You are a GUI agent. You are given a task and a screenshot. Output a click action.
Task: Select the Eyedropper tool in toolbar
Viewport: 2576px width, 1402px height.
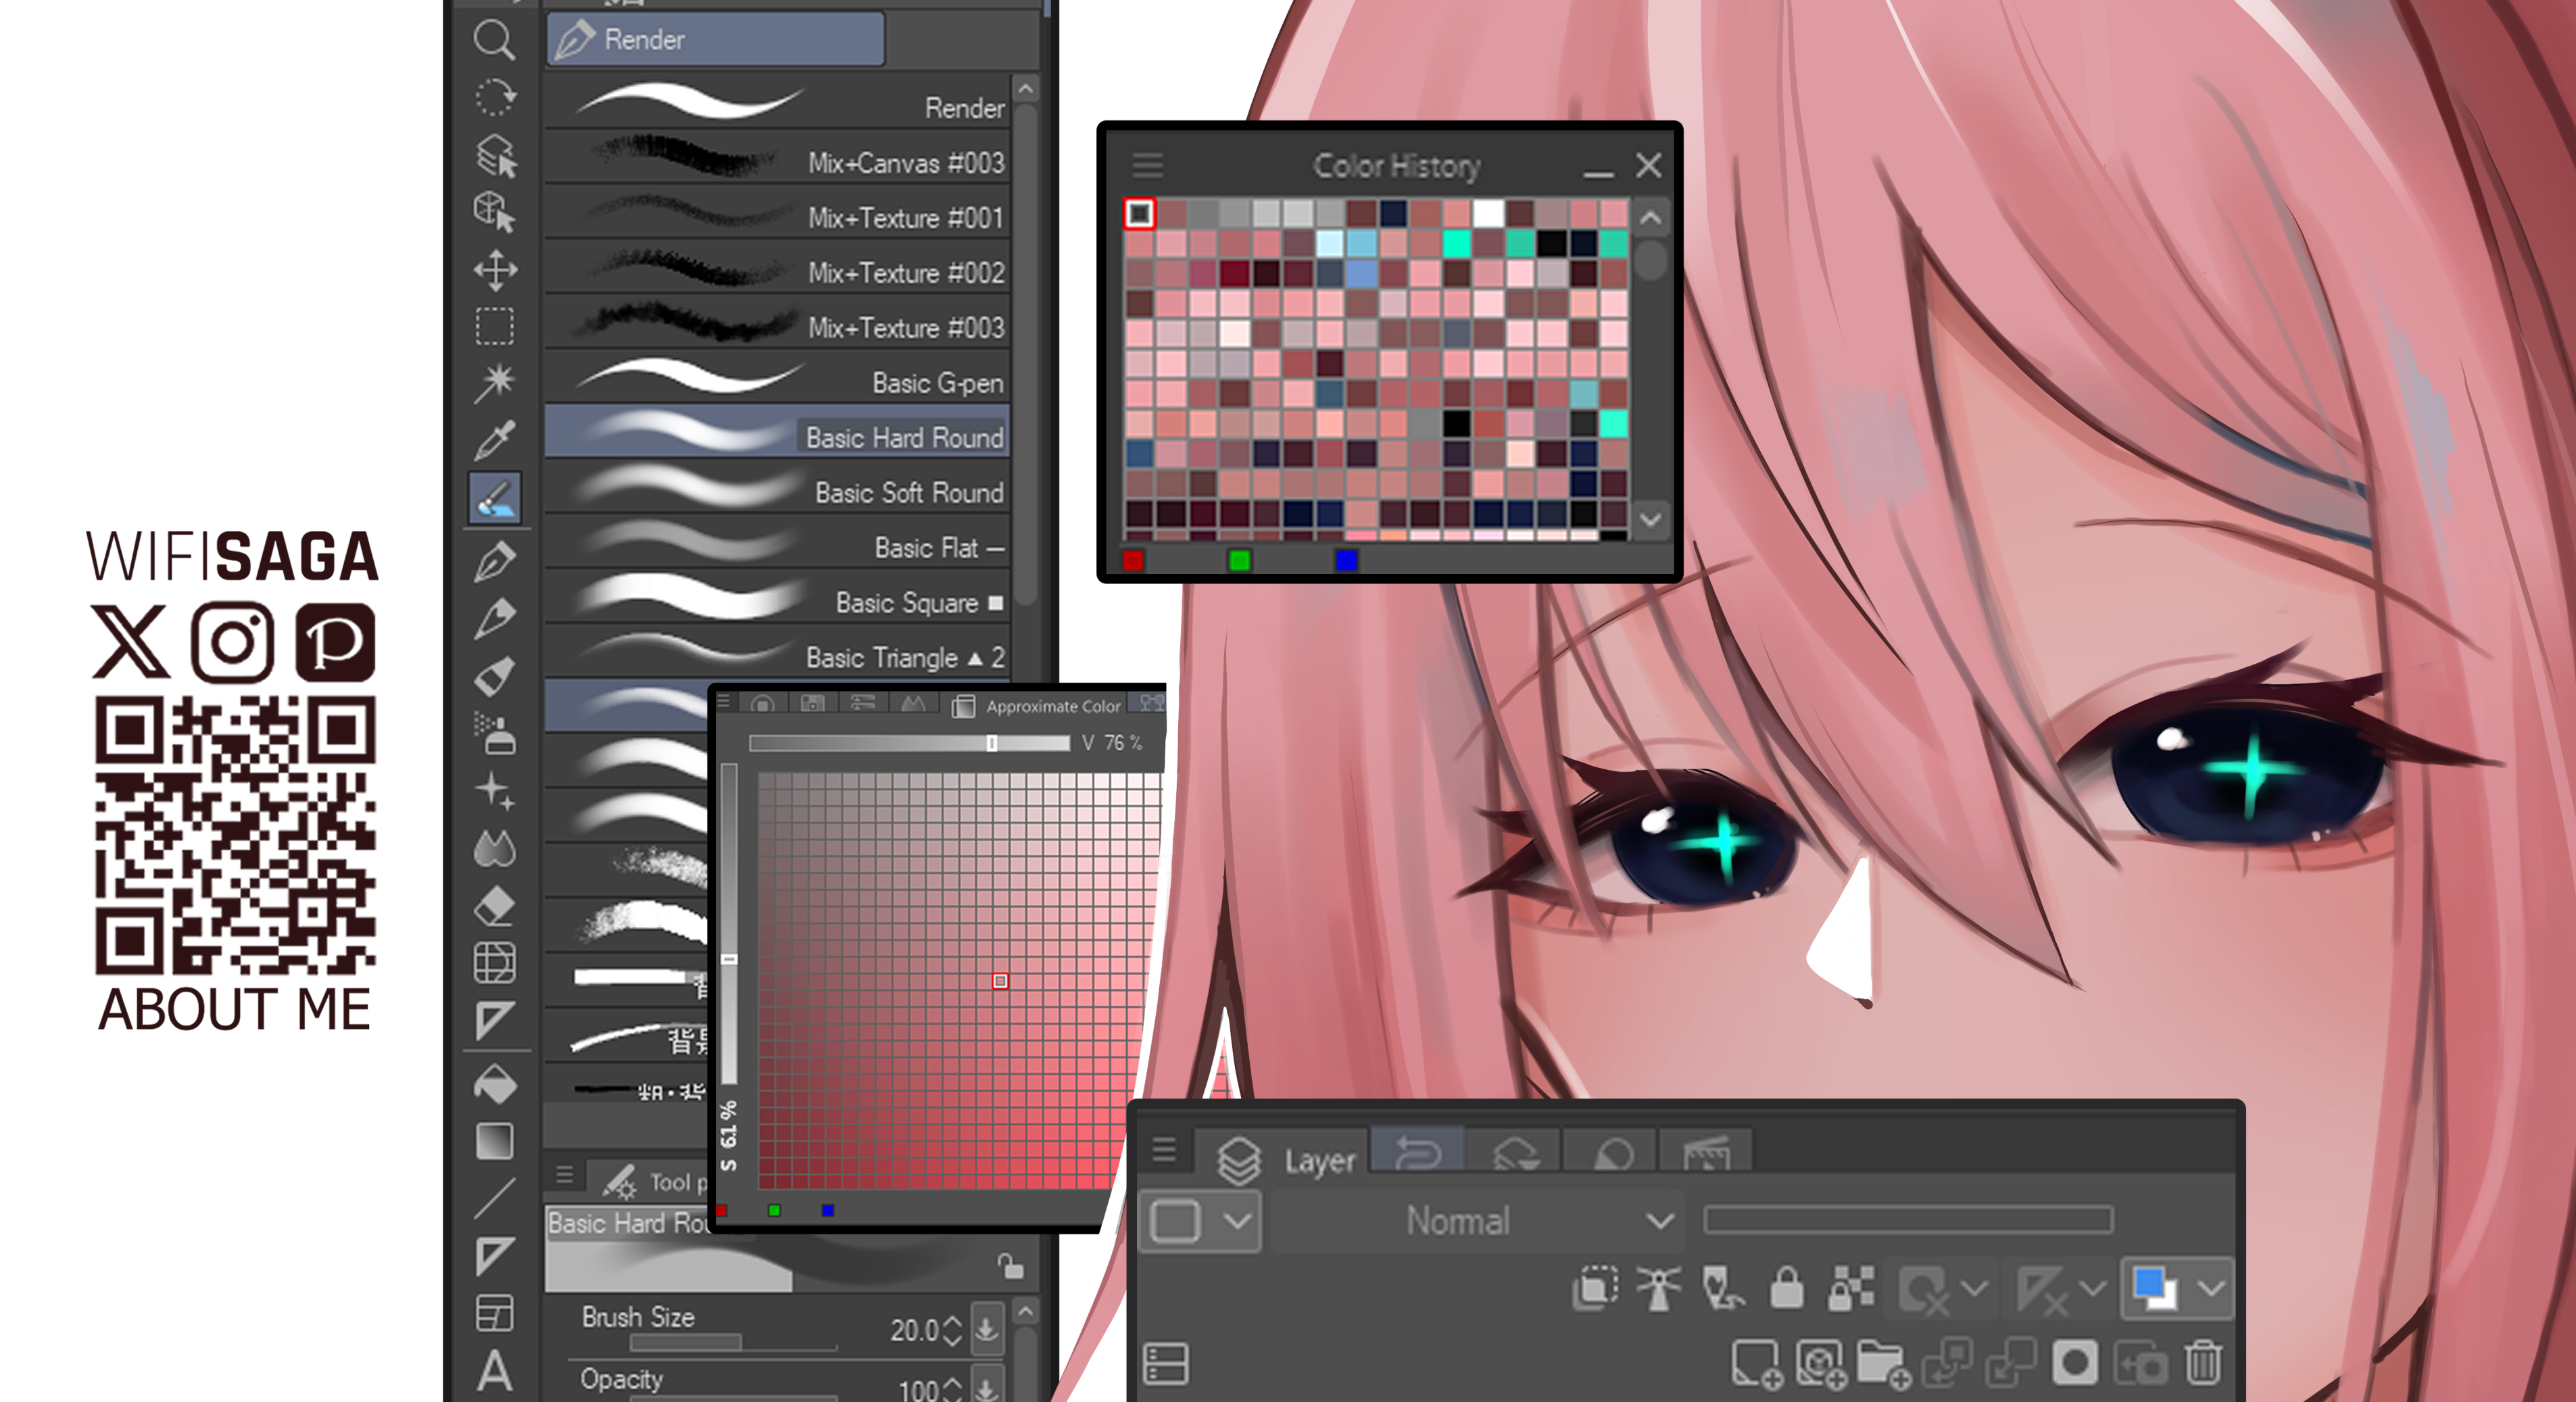pyautogui.click(x=494, y=440)
